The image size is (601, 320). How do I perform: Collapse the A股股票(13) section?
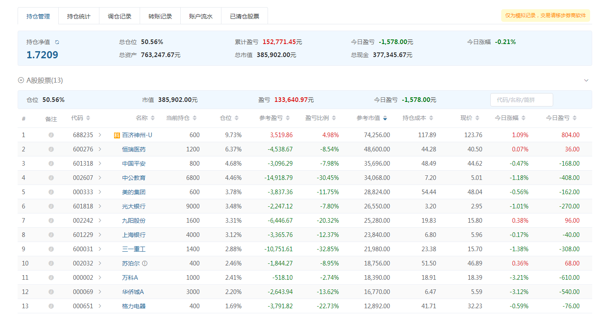[x=21, y=80]
